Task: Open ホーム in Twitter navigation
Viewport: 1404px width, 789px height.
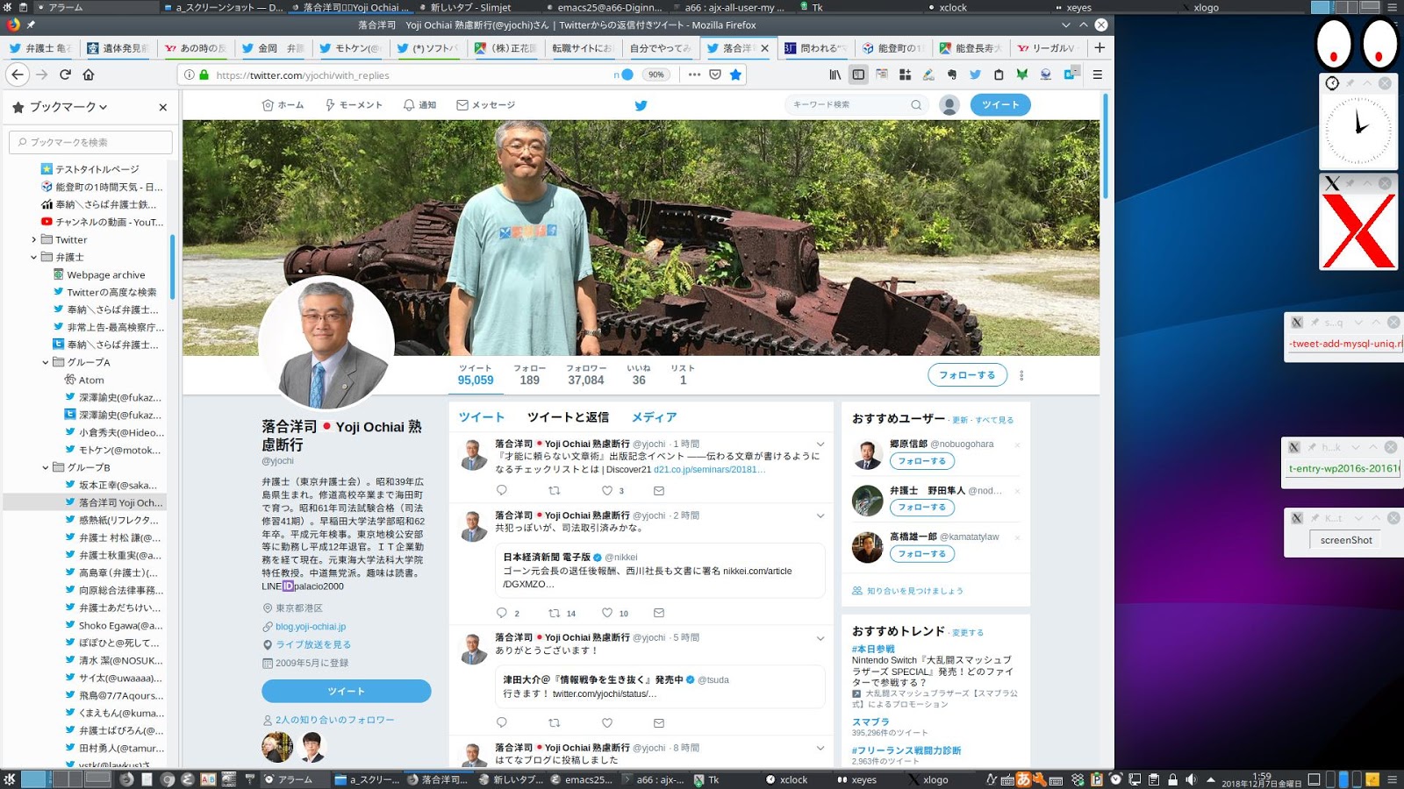Action: click(283, 105)
